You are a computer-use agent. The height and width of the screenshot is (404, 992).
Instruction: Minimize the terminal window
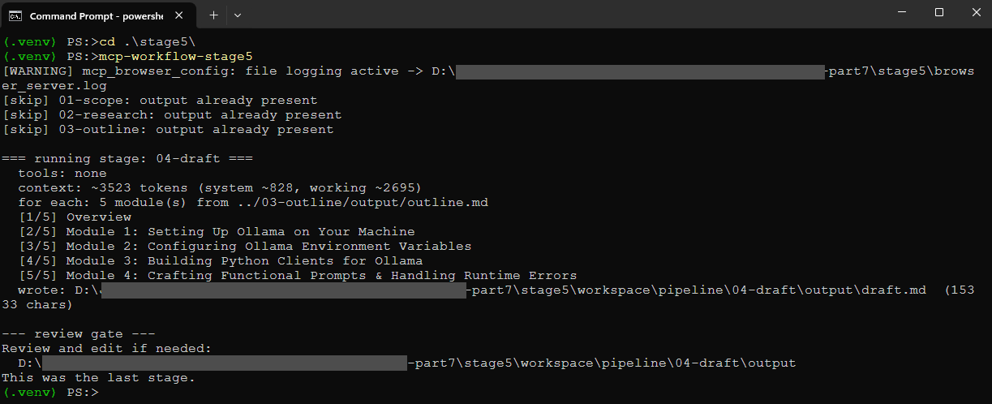pos(900,12)
